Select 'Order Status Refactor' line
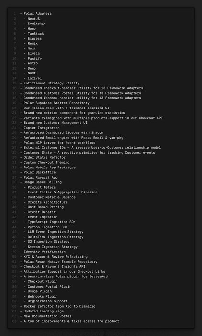 point(43,157)
